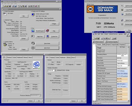This screenshot has width=132, height=106.
Task: Click the book icon beside Help button
Action: tap(47, 31)
